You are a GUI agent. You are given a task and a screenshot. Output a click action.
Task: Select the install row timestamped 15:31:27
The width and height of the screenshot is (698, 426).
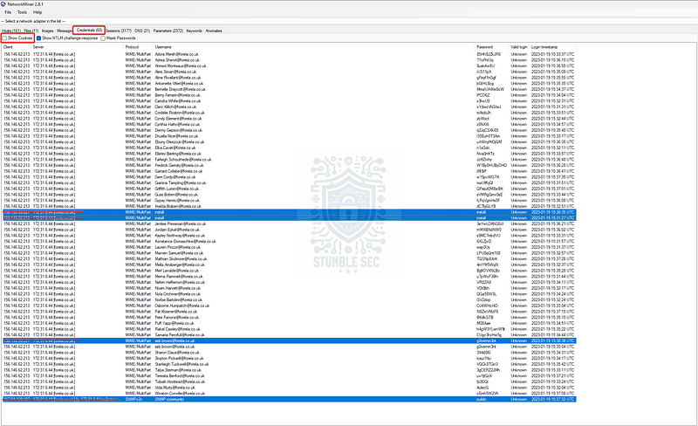[289, 218]
